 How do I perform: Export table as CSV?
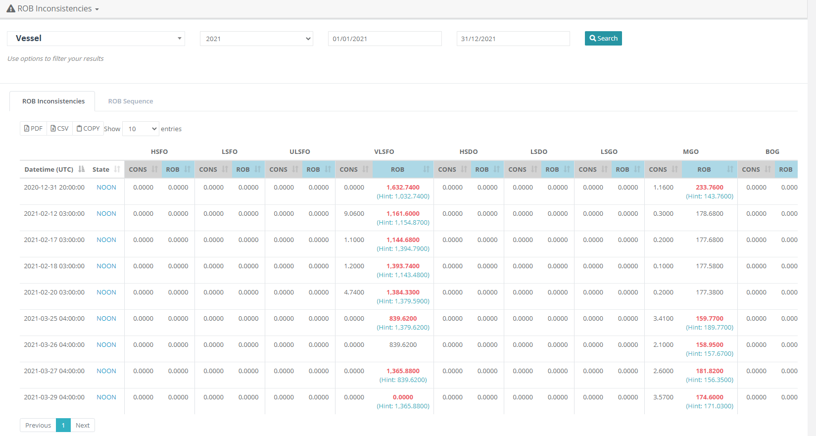[59, 128]
